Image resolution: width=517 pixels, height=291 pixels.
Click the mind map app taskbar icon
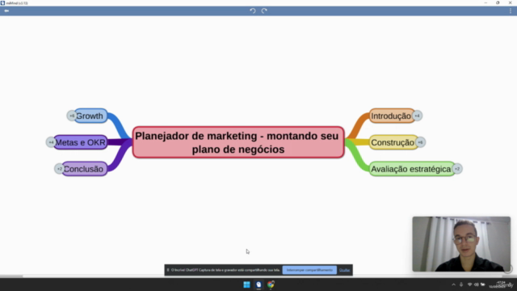tap(258, 285)
